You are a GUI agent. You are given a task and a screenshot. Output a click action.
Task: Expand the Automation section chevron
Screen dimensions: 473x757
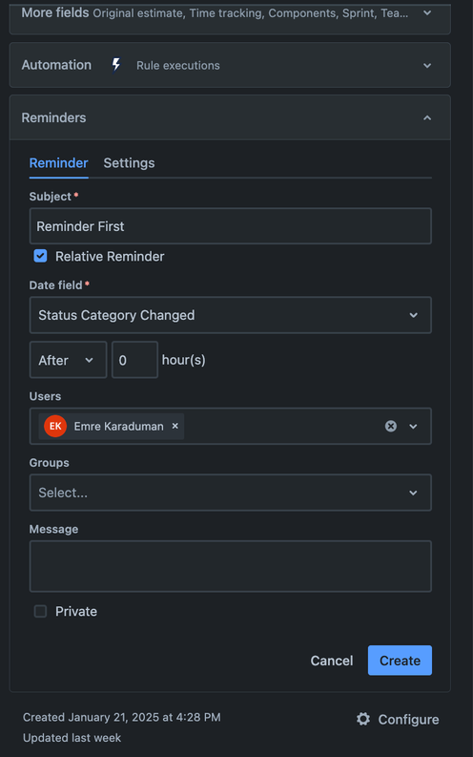[427, 65]
